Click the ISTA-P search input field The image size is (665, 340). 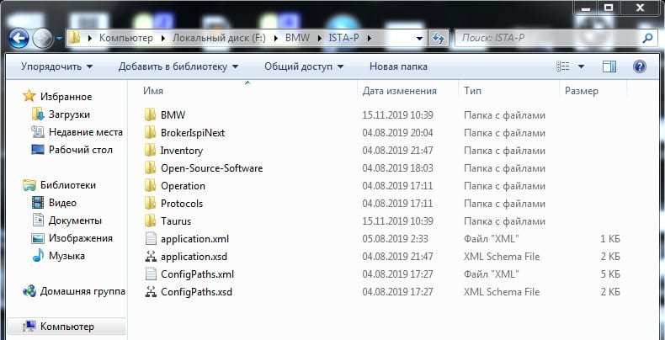pos(547,39)
